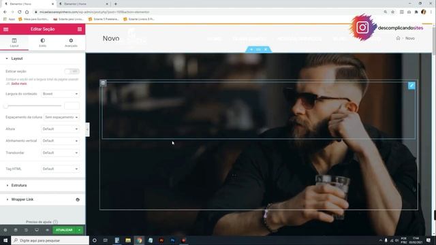
Task: Collapse the Layout section header
Action: click(42, 59)
